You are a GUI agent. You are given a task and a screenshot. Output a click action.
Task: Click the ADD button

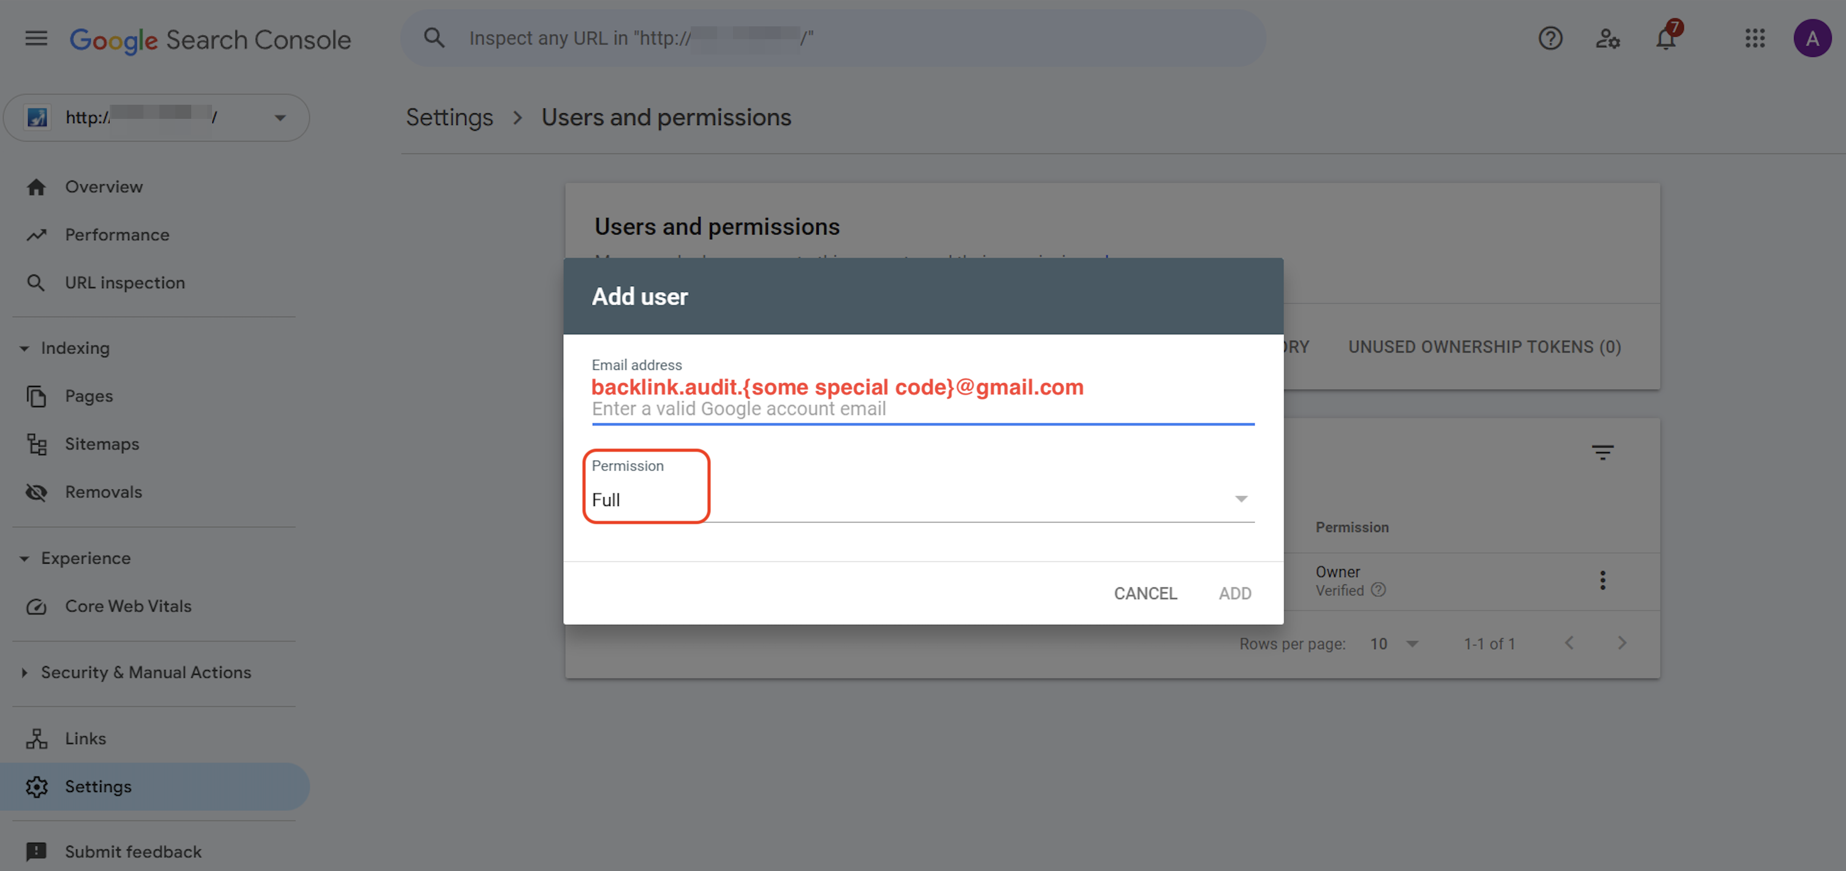(1235, 593)
